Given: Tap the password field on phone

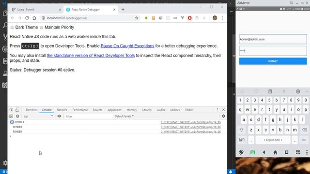Looking at the screenshot, I should pos(273,51).
